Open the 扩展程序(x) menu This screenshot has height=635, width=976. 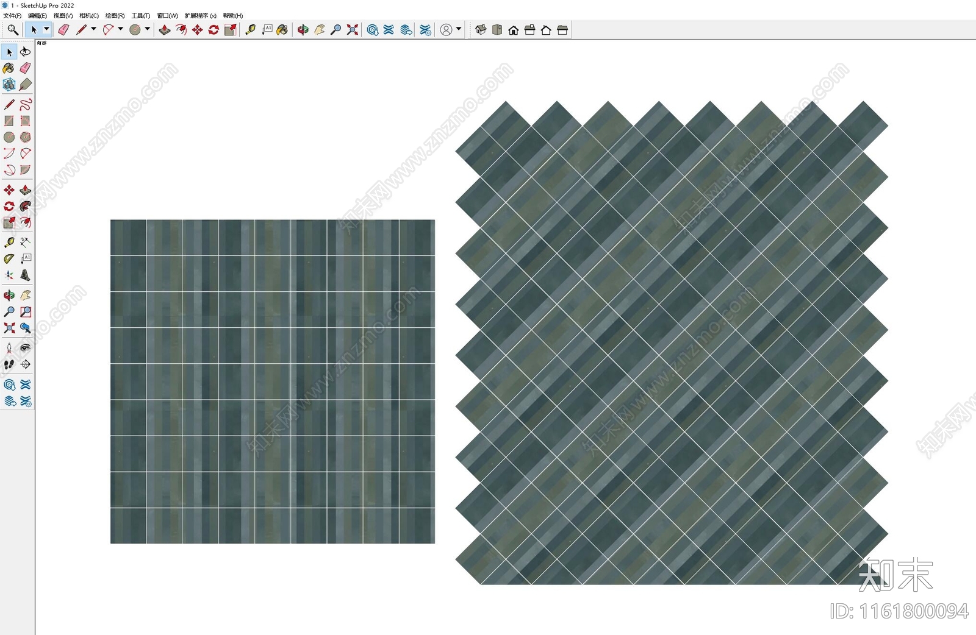point(201,16)
